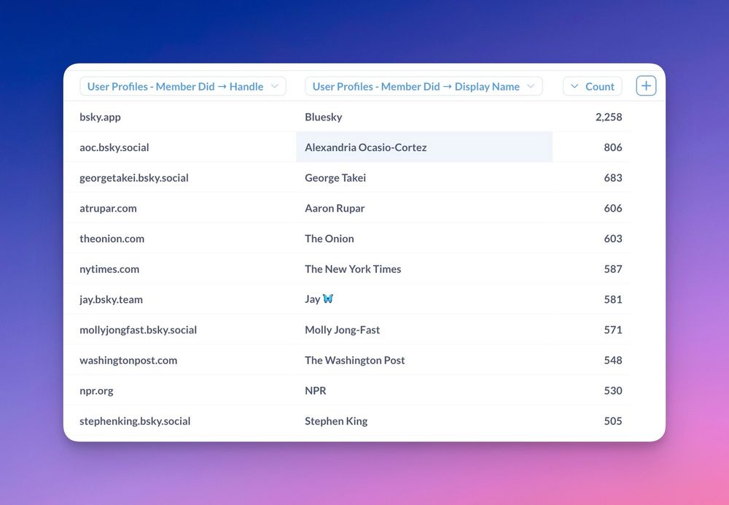This screenshot has height=505, width=729.
Task: Click The New York Times cell
Action: click(x=353, y=269)
